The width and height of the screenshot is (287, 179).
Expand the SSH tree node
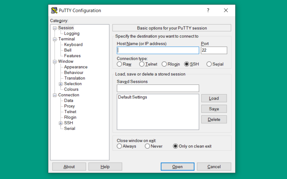[x=61, y=123]
